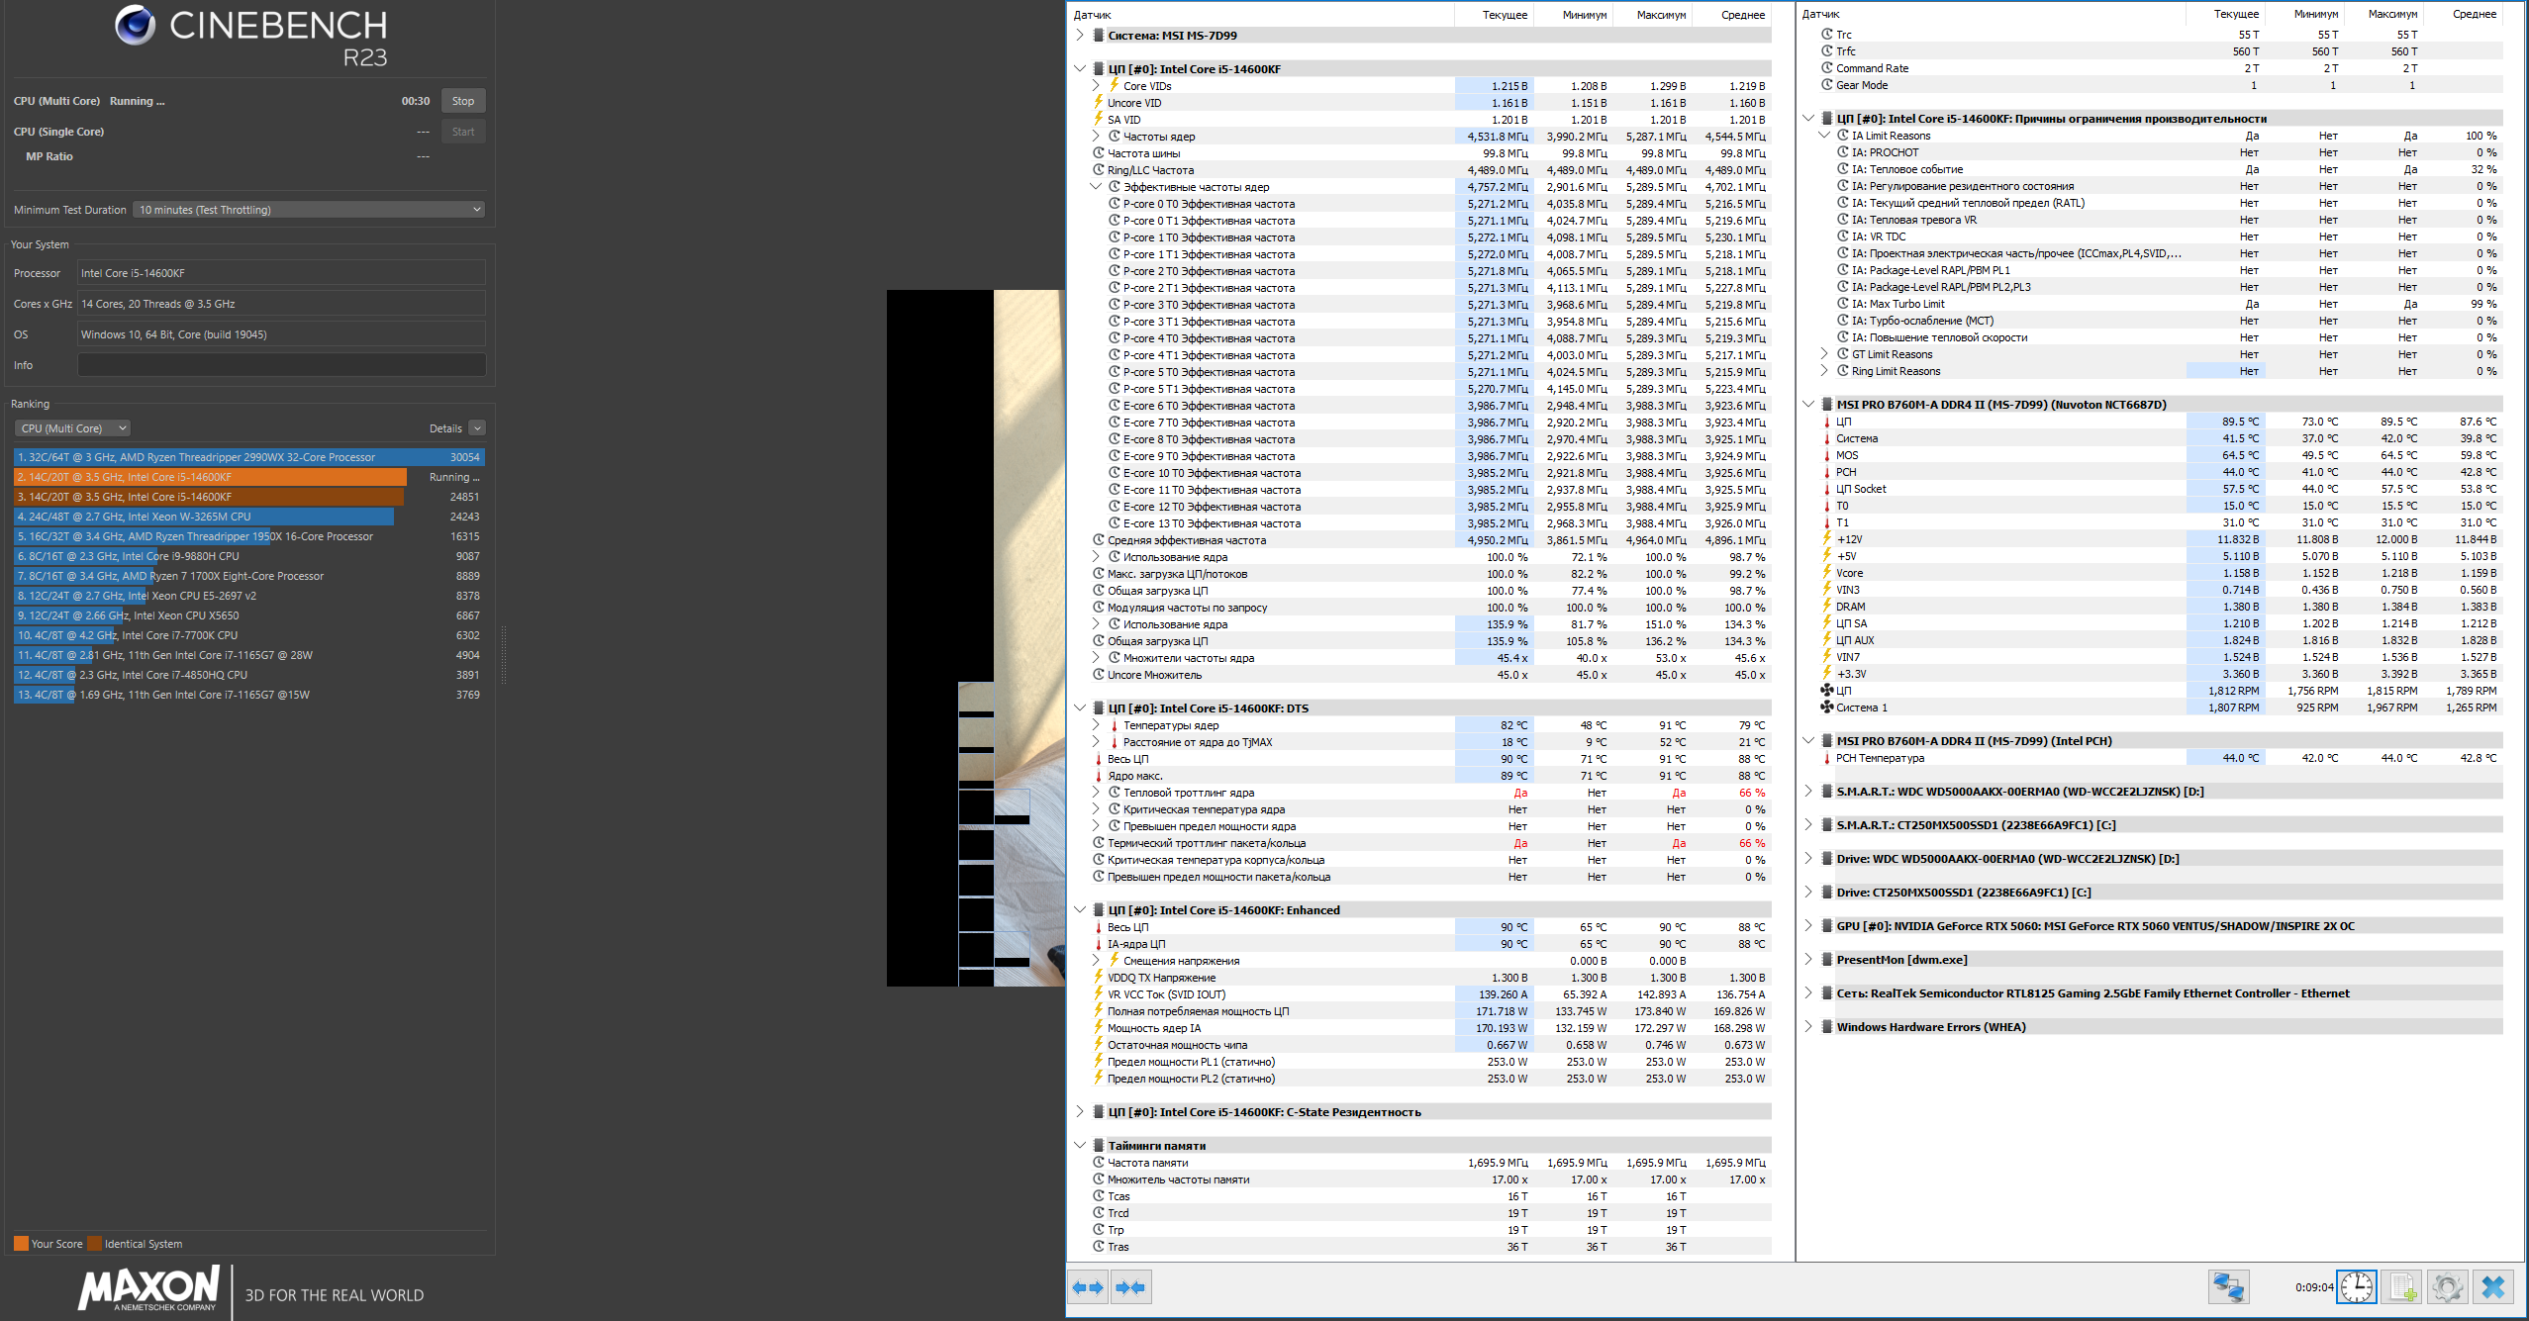This screenshot has height=1321, width=2529.
Task: Expand the Core VIDs sensor row
Action: [1096, 86]
